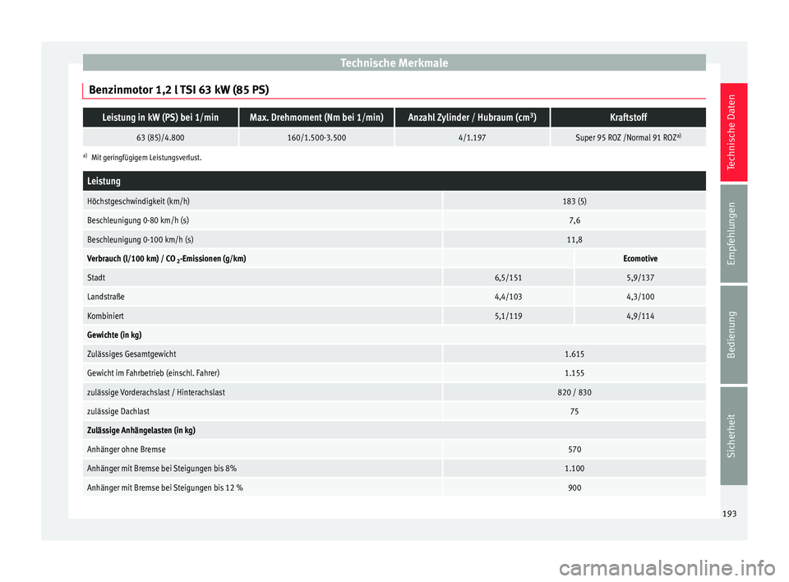Click the Leistung in kW (PS) column header
The image size is (789, 582).
tap(160, 118)
